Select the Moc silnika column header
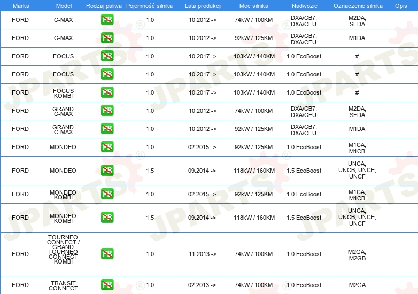This screenshot has width=418, height=294. (x=254, y=5)
